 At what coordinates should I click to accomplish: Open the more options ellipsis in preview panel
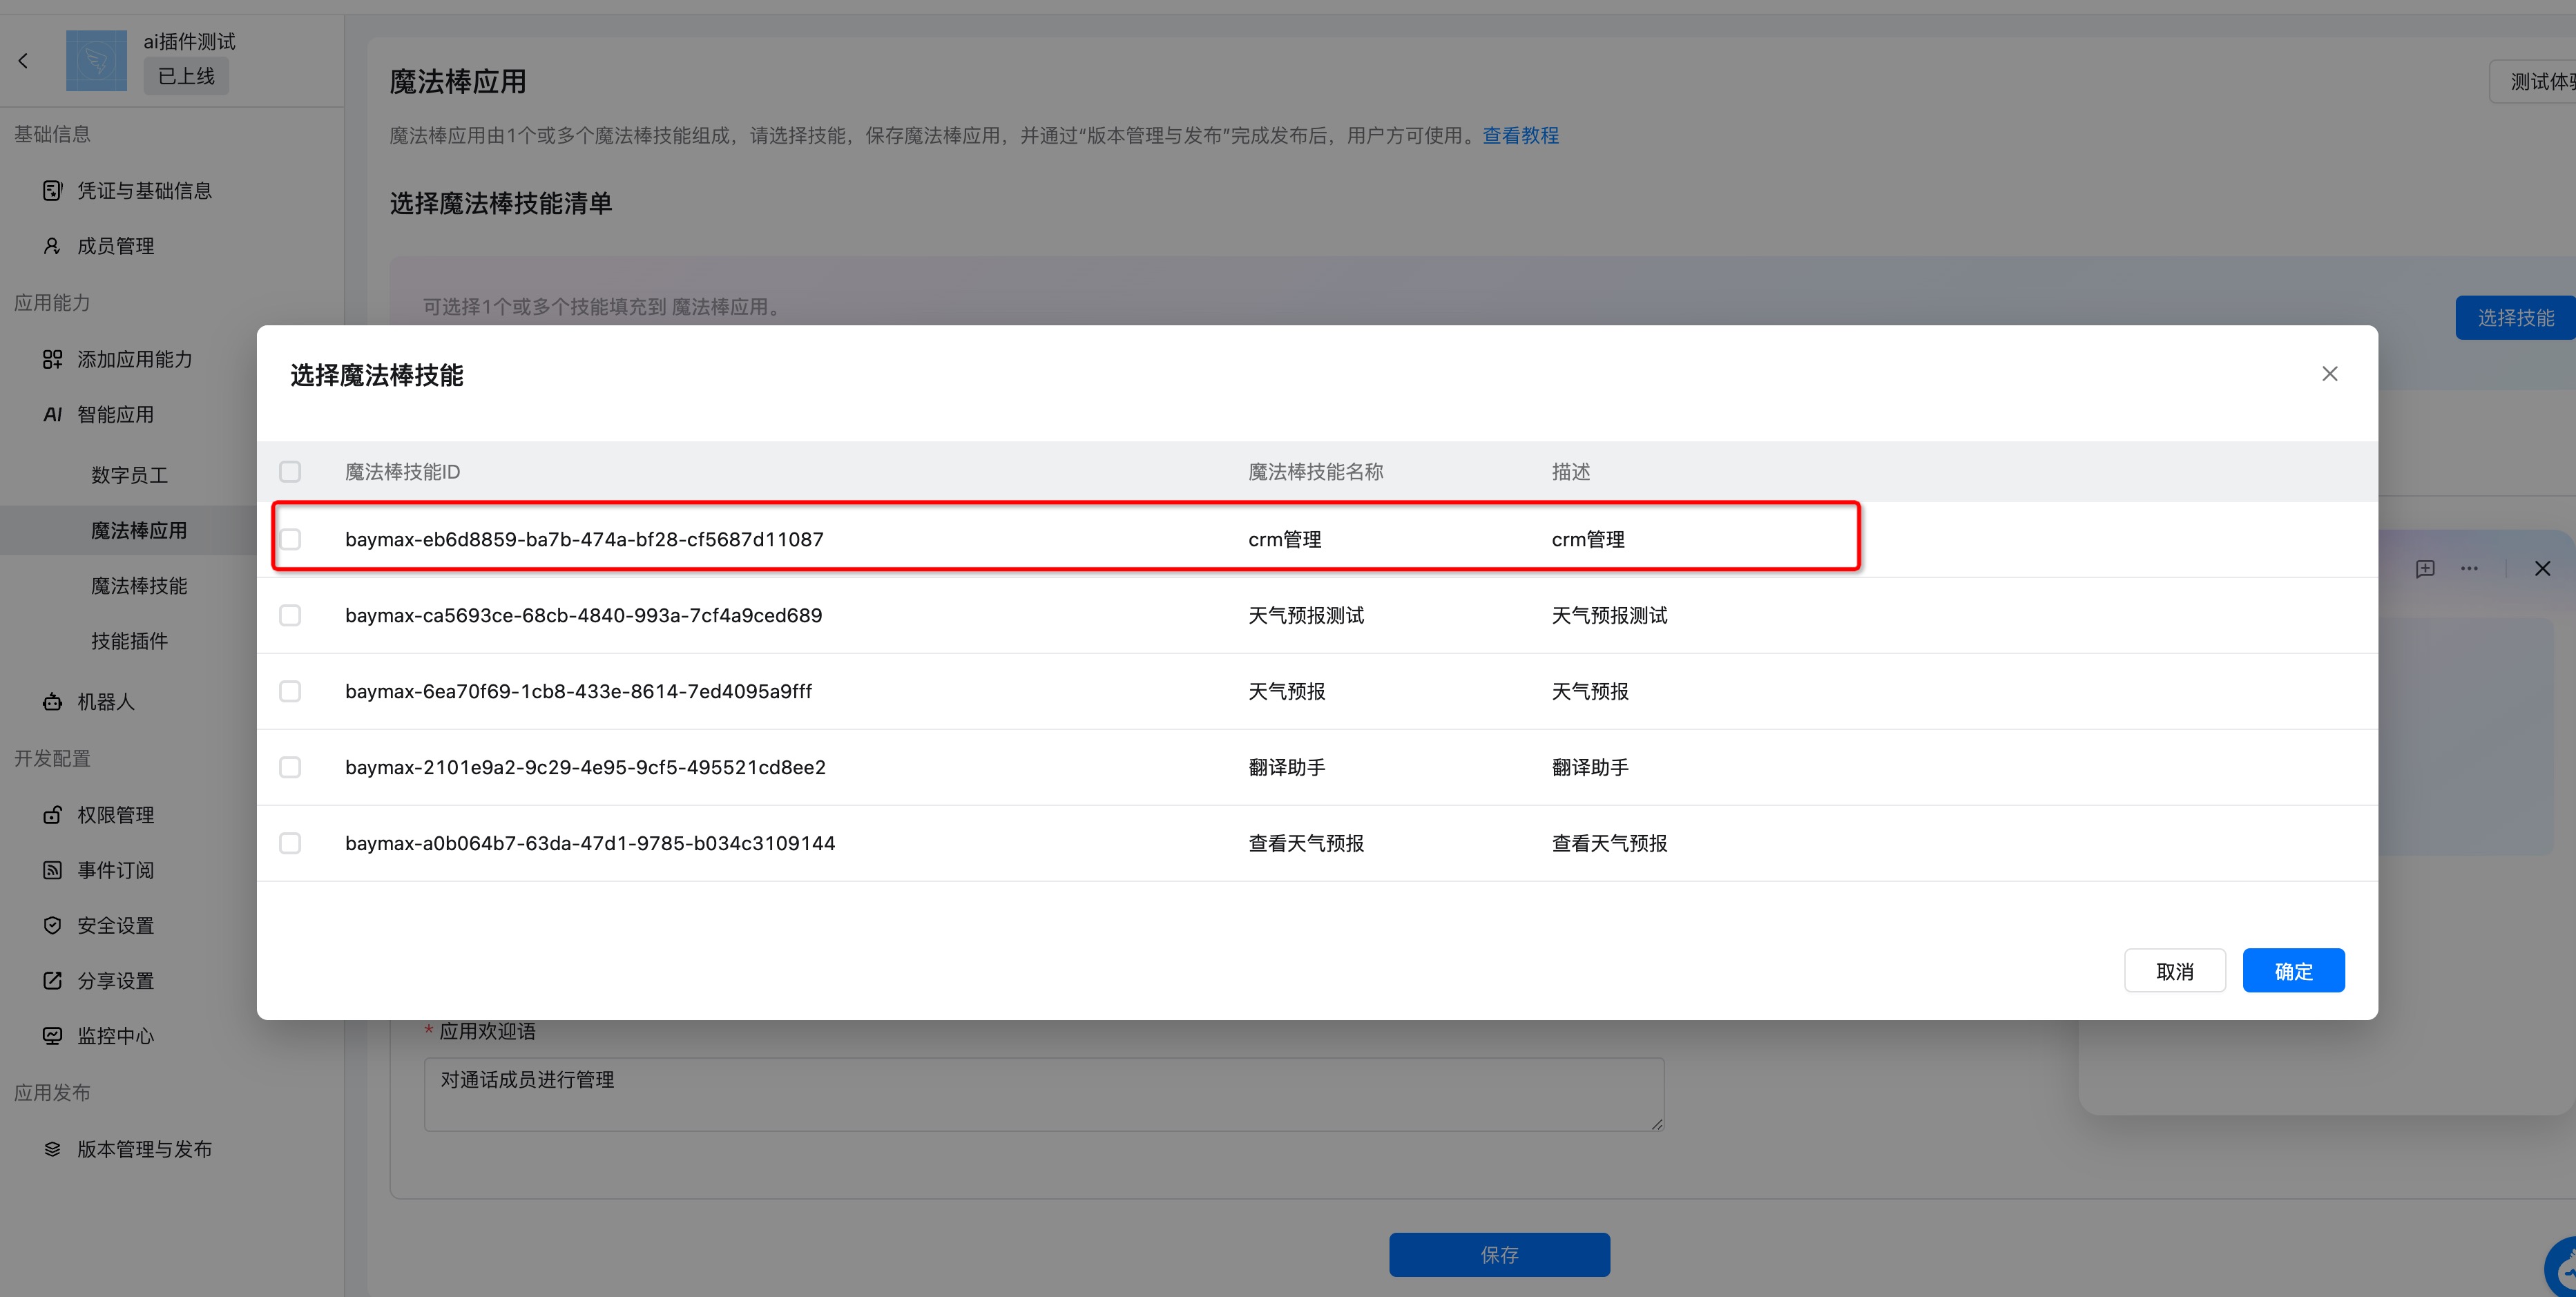pos(2470,569)
